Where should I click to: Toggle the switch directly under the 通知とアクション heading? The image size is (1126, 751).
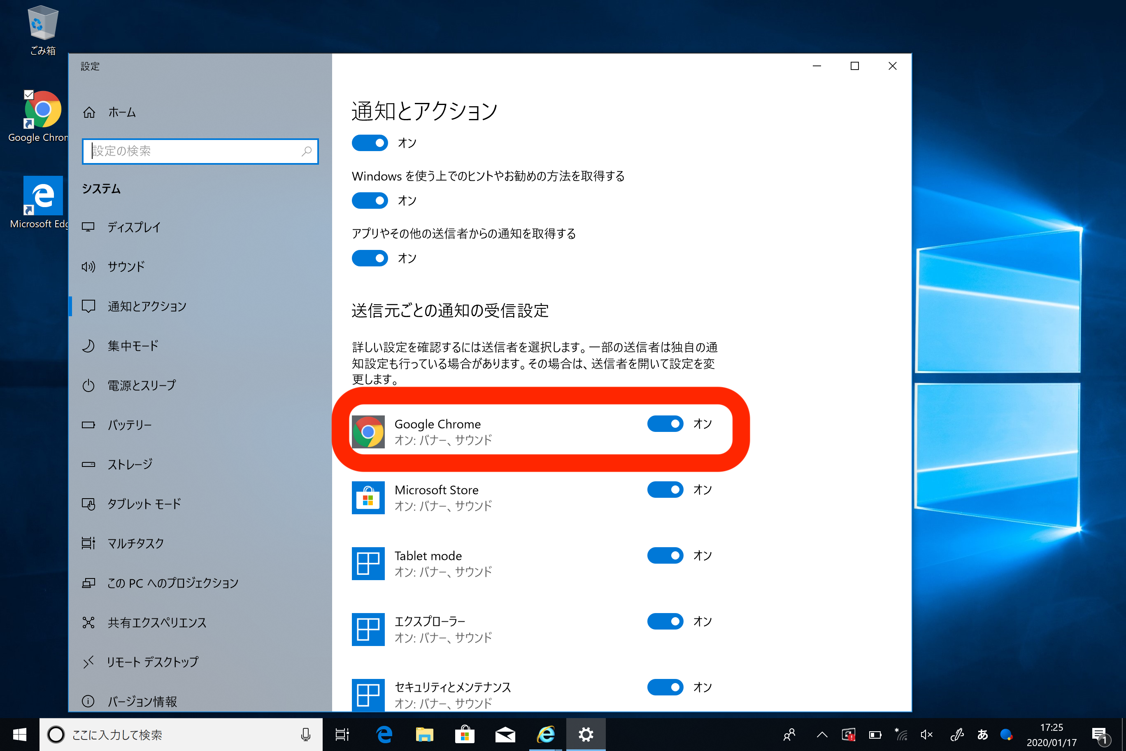(370, 143)
